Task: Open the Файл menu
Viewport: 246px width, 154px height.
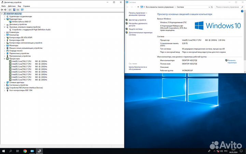Action: pyautogui.click(x=3, y=6)
